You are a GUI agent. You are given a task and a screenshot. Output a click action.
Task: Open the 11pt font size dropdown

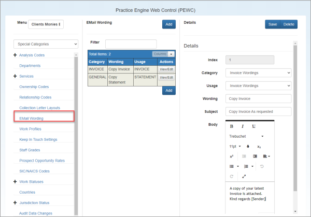tap(235, 147)
